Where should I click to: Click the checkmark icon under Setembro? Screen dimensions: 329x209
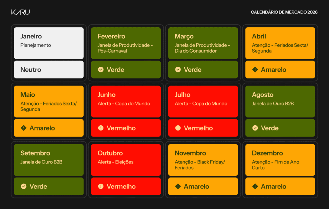point(24,186)
